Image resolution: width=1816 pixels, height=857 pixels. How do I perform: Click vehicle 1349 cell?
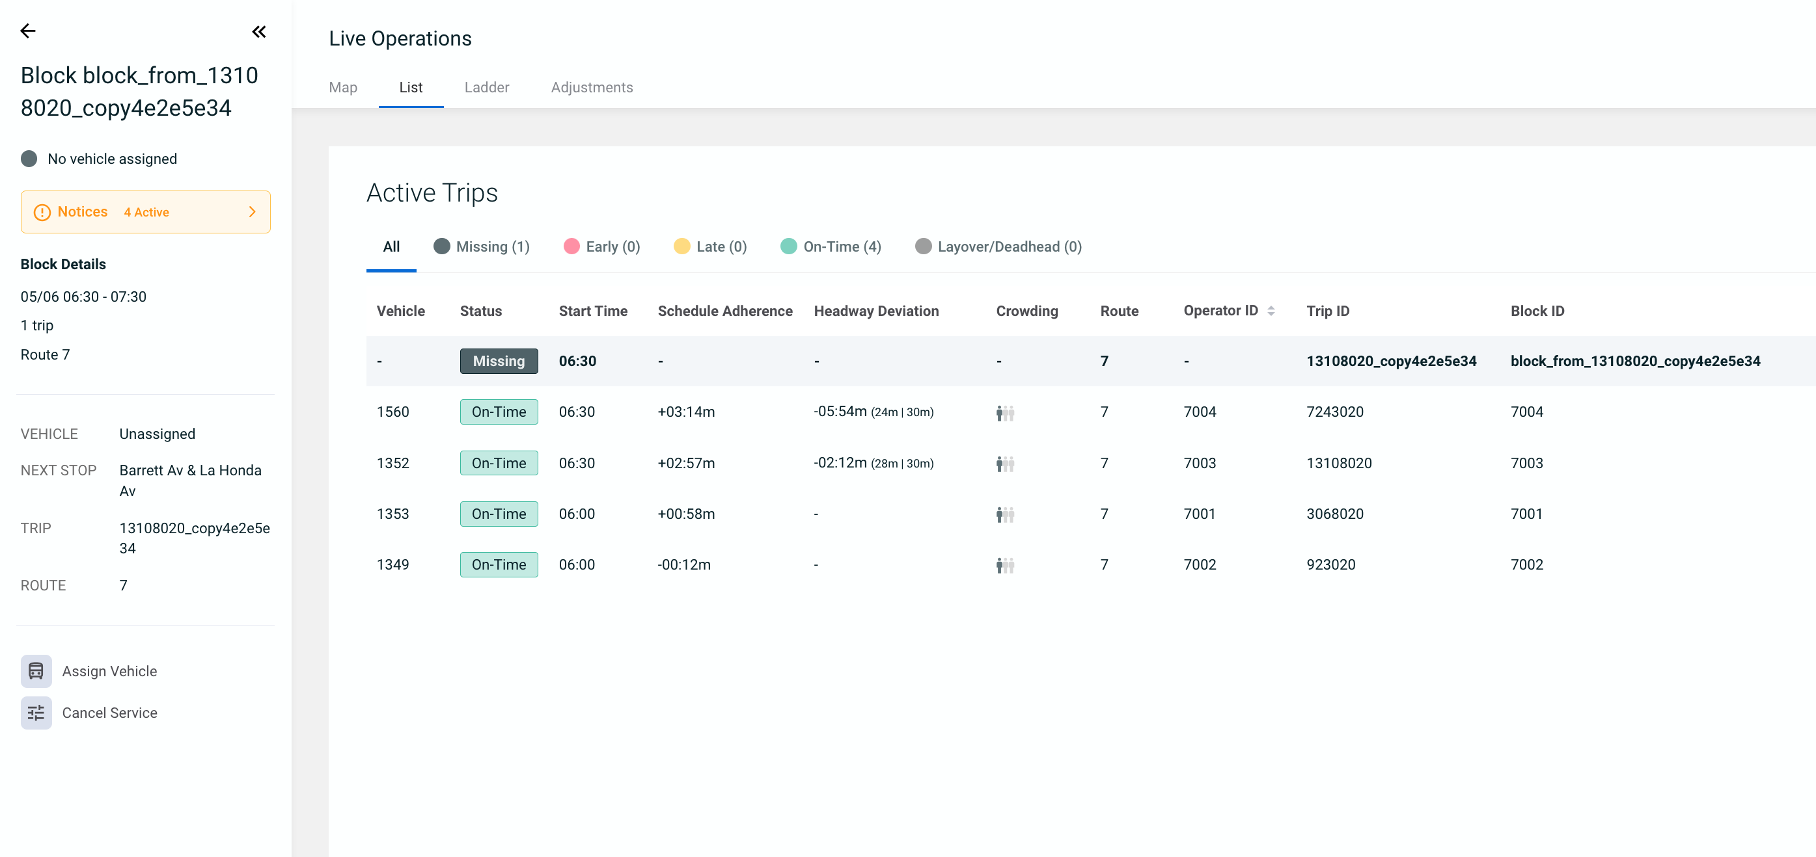[x=392, y=565]
